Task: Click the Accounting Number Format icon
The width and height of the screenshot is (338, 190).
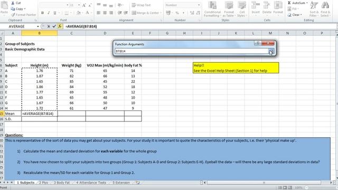Action: coord(168,13)
